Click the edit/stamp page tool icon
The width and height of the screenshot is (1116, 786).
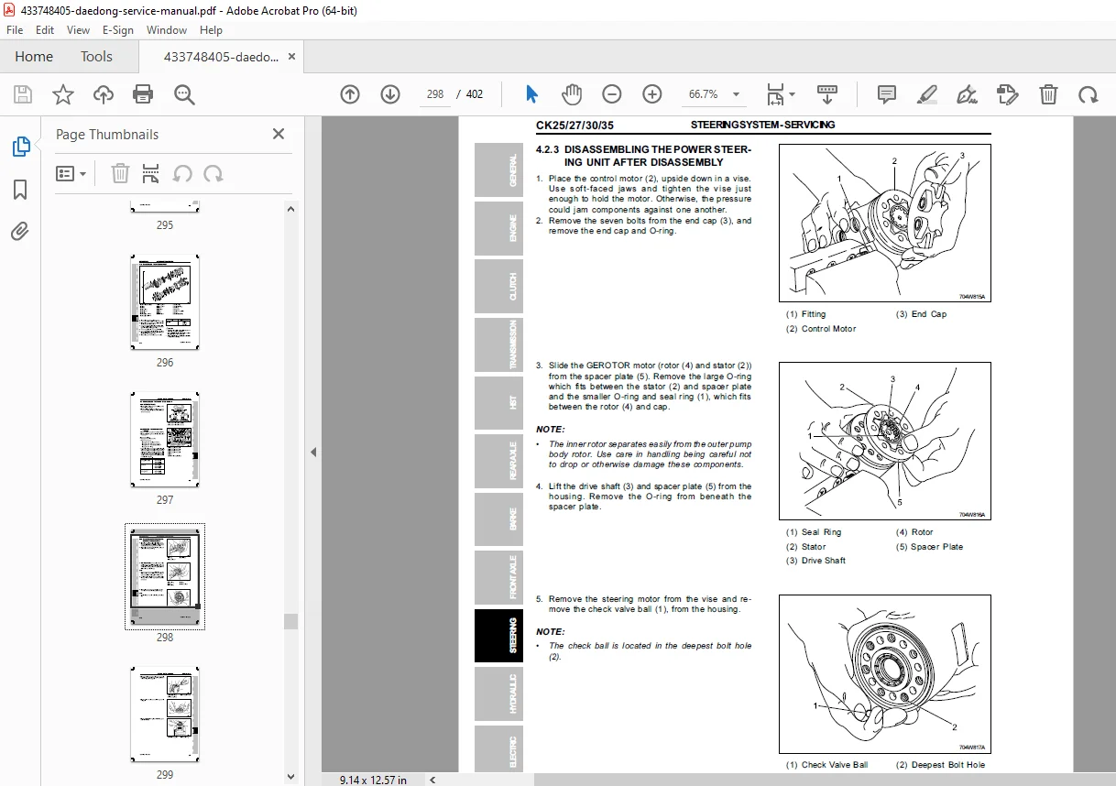tap(1007, 94)
